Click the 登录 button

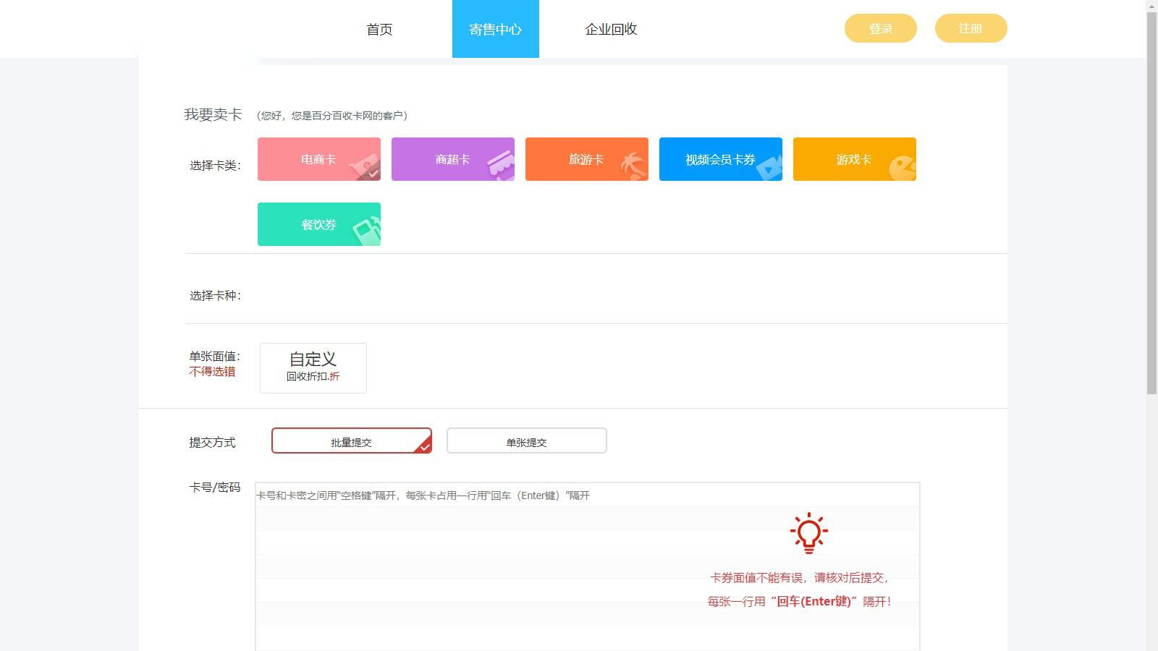(880, 28)
